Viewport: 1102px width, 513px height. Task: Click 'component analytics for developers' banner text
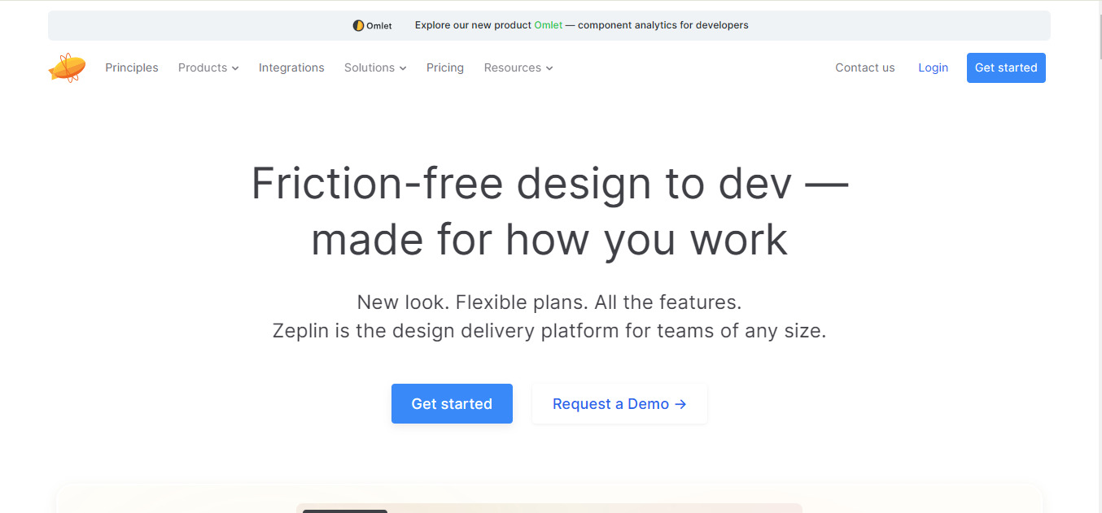[663, 25]
